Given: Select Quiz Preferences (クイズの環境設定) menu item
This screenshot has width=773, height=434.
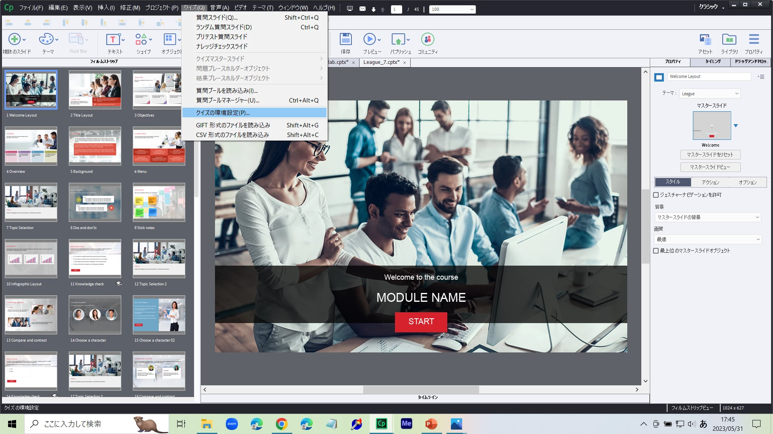Looking at the screenshot, I should tap(254, 113).
